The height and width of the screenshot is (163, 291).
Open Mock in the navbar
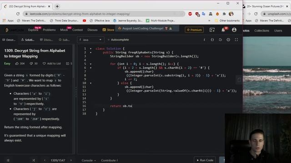point(64,30)
